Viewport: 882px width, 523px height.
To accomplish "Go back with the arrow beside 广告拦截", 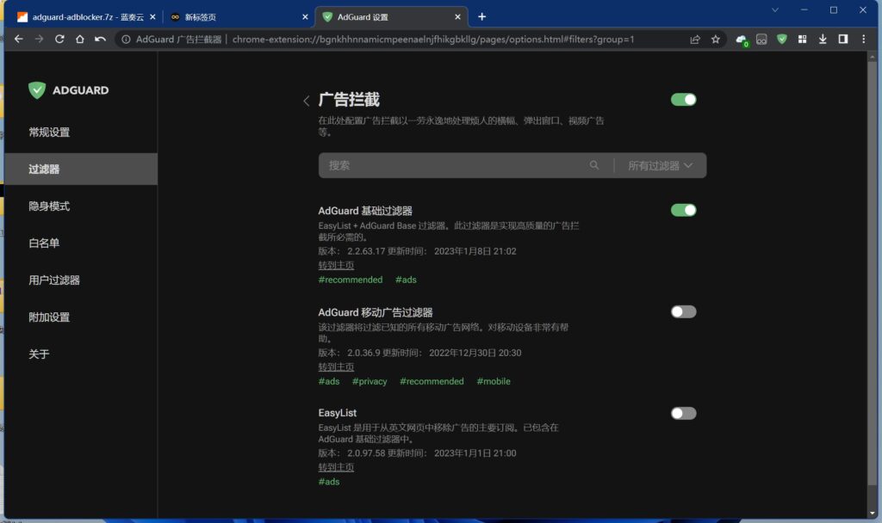I will (306, 102).
